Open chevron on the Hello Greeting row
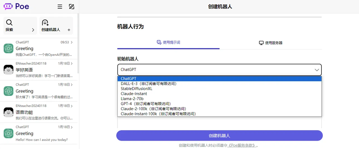The width and height of the screenshot is (359, 149). coord(72,127)
